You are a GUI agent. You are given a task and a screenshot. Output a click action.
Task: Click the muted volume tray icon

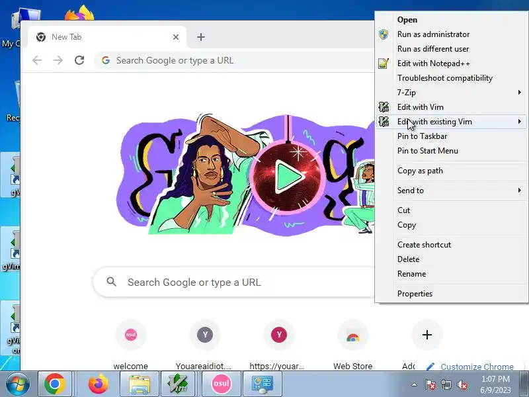pos(462,384)
